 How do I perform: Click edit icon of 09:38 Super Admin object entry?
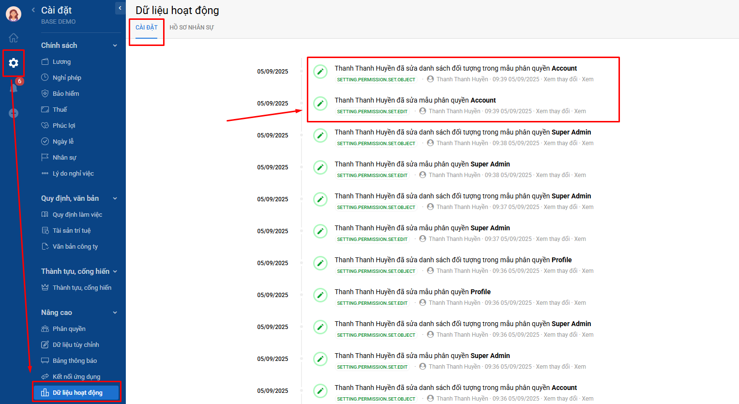point(320,135)
